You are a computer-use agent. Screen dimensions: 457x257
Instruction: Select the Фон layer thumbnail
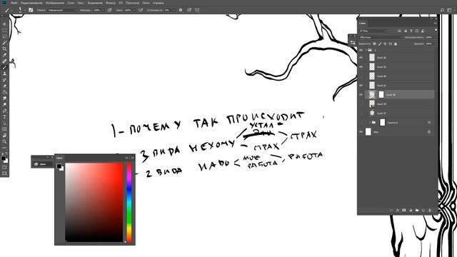[x=368, y=131]
